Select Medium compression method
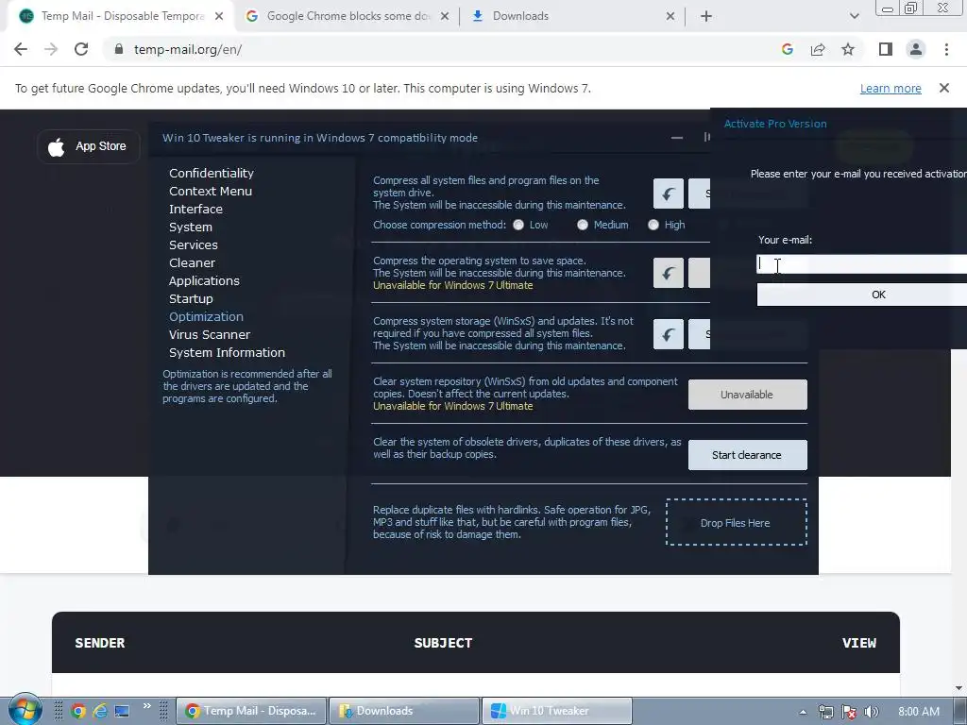This screenshot has width=967, height=725. click(x=582, y=225)
